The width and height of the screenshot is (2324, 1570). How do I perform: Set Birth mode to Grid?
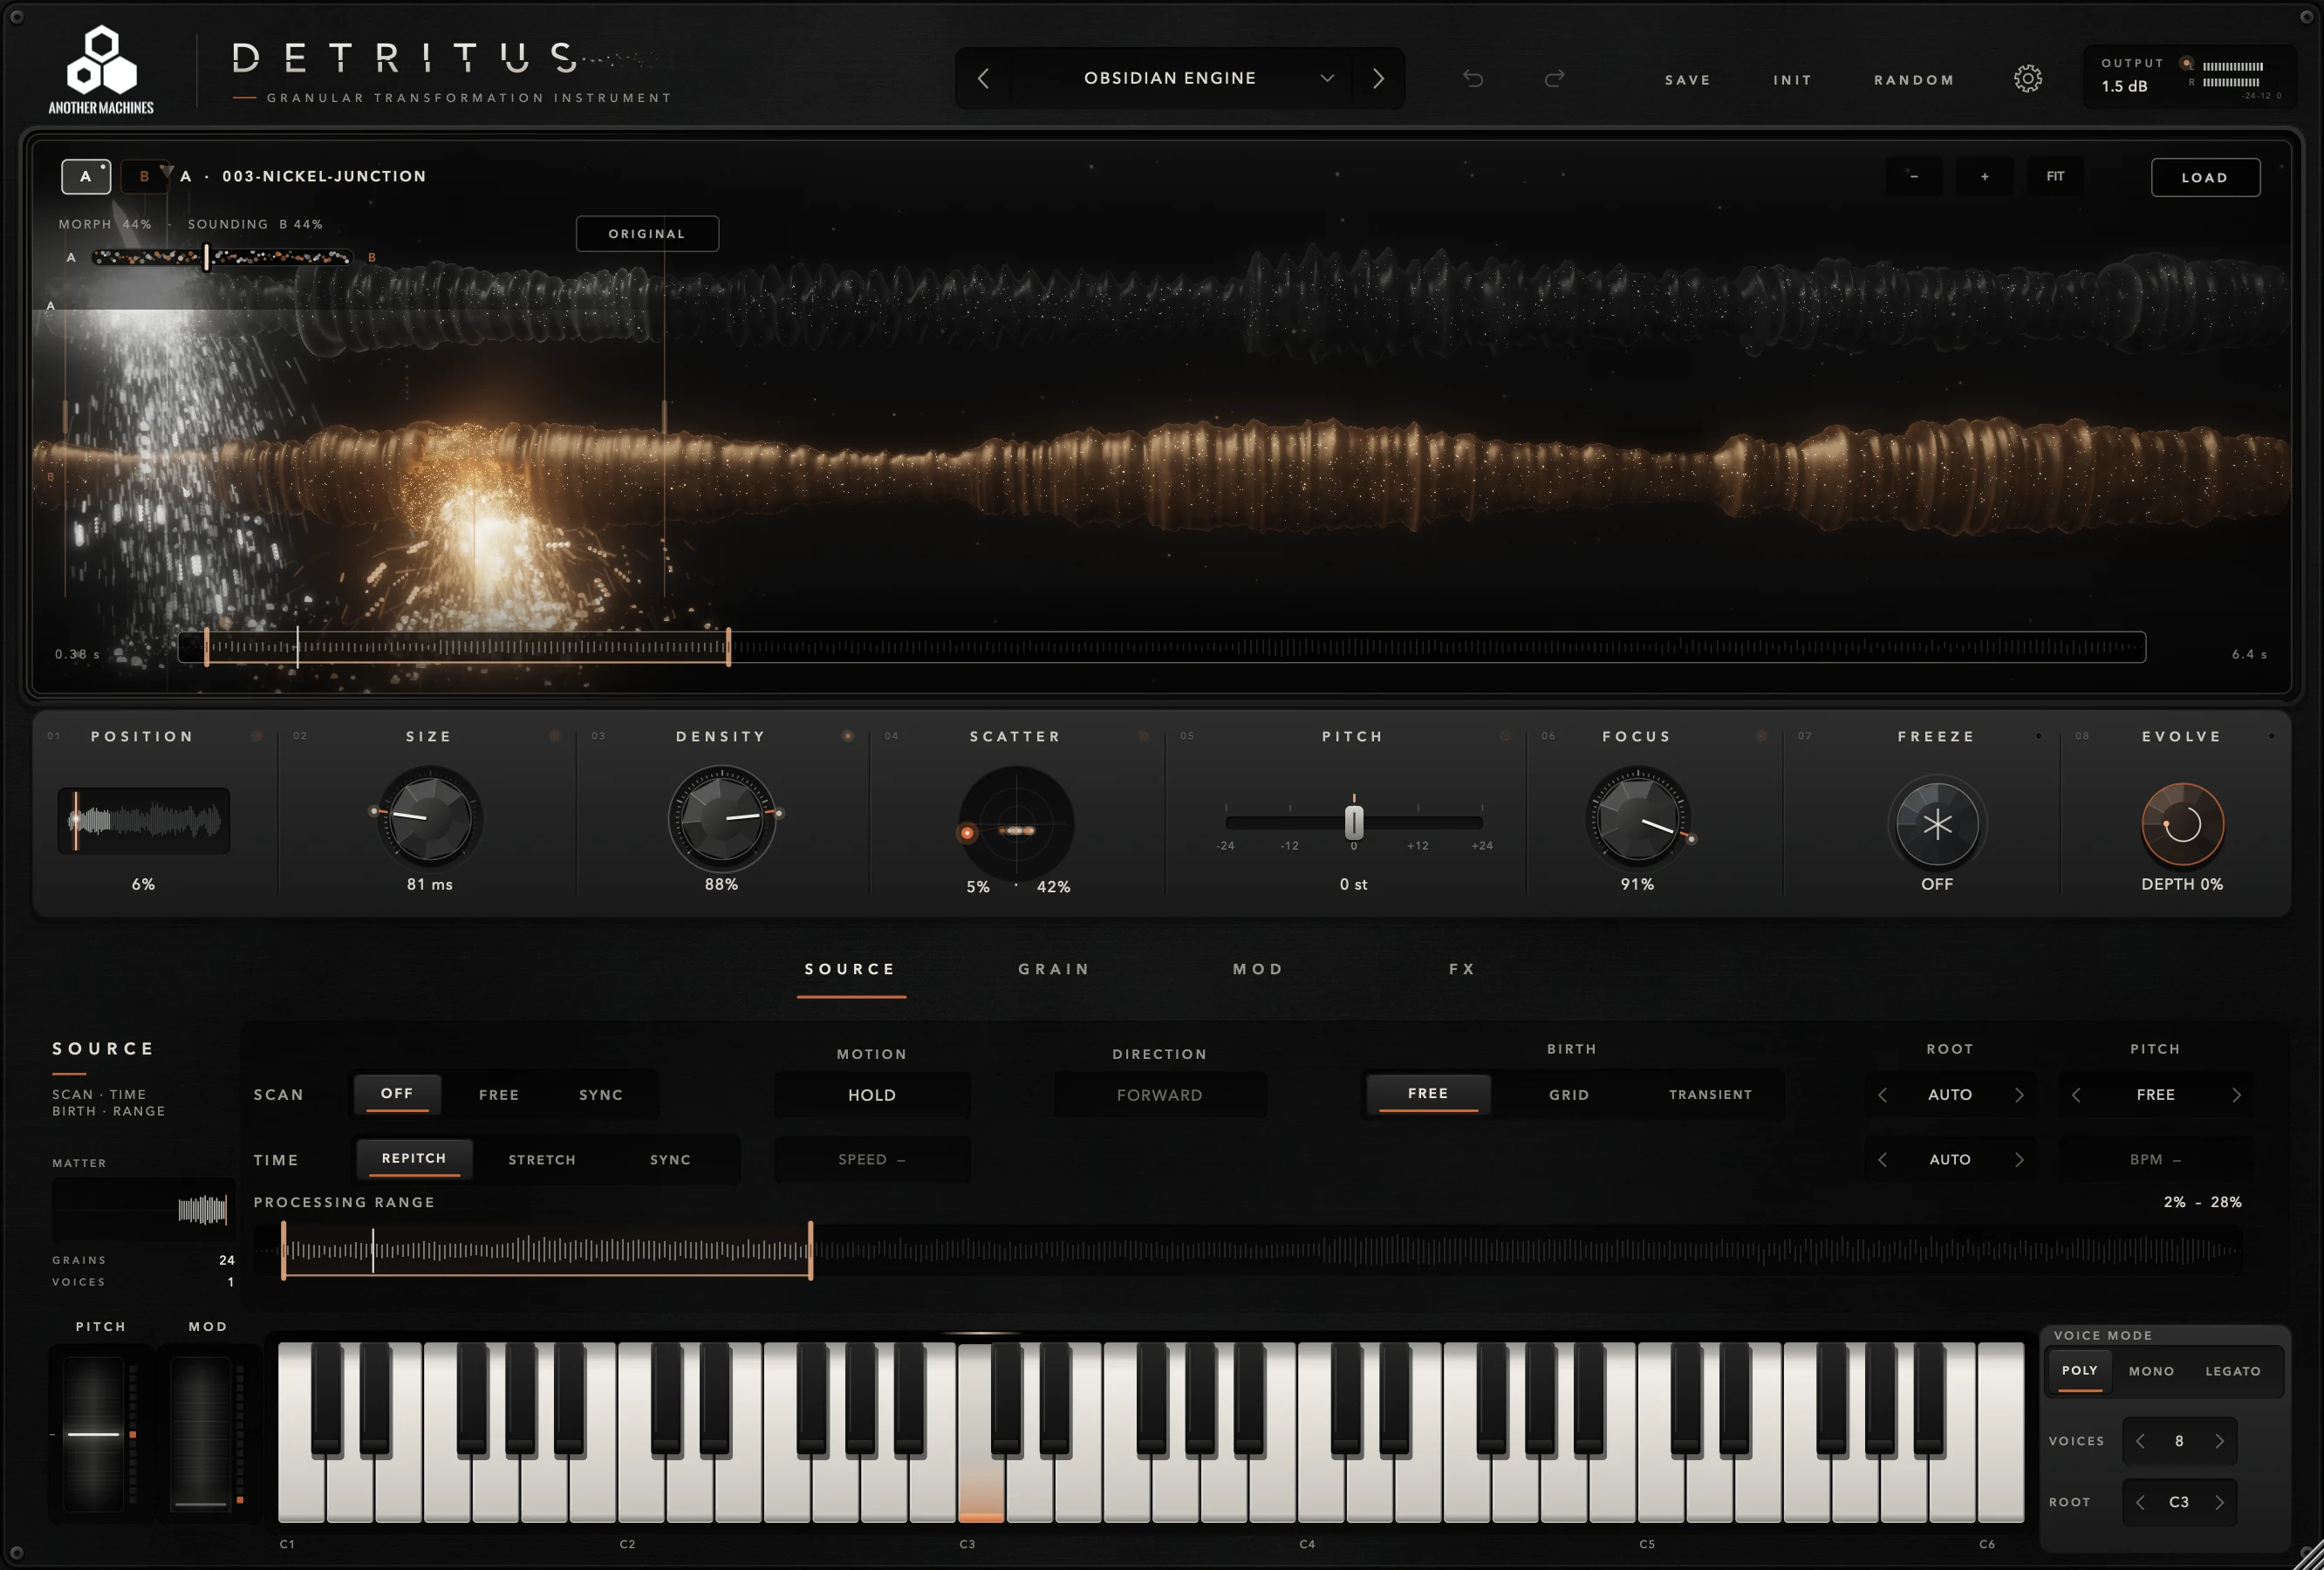(x=1569, y=1095)
